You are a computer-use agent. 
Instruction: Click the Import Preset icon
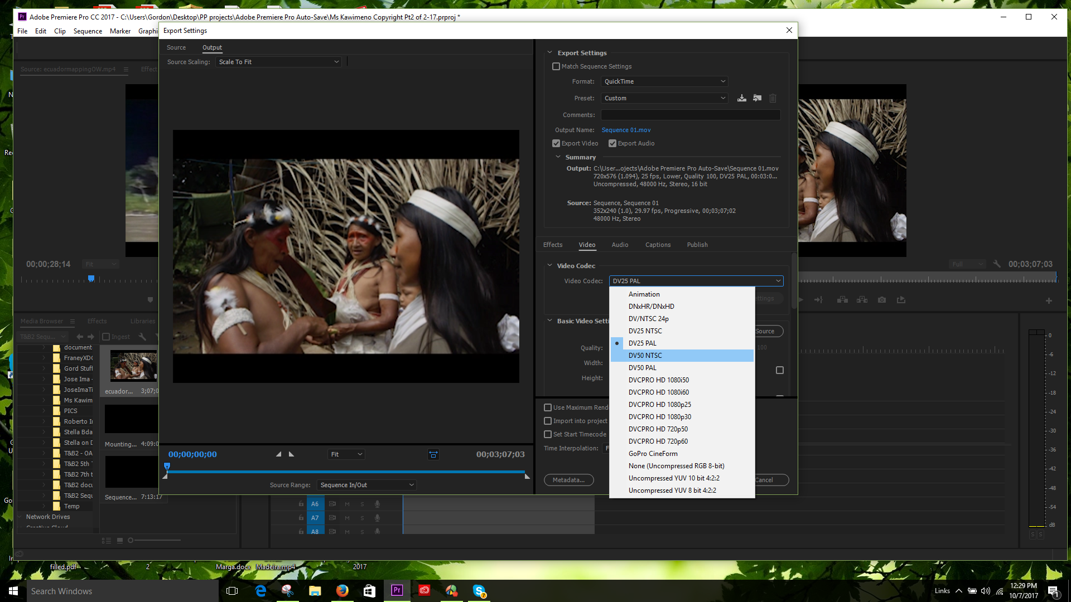[757, 98]
